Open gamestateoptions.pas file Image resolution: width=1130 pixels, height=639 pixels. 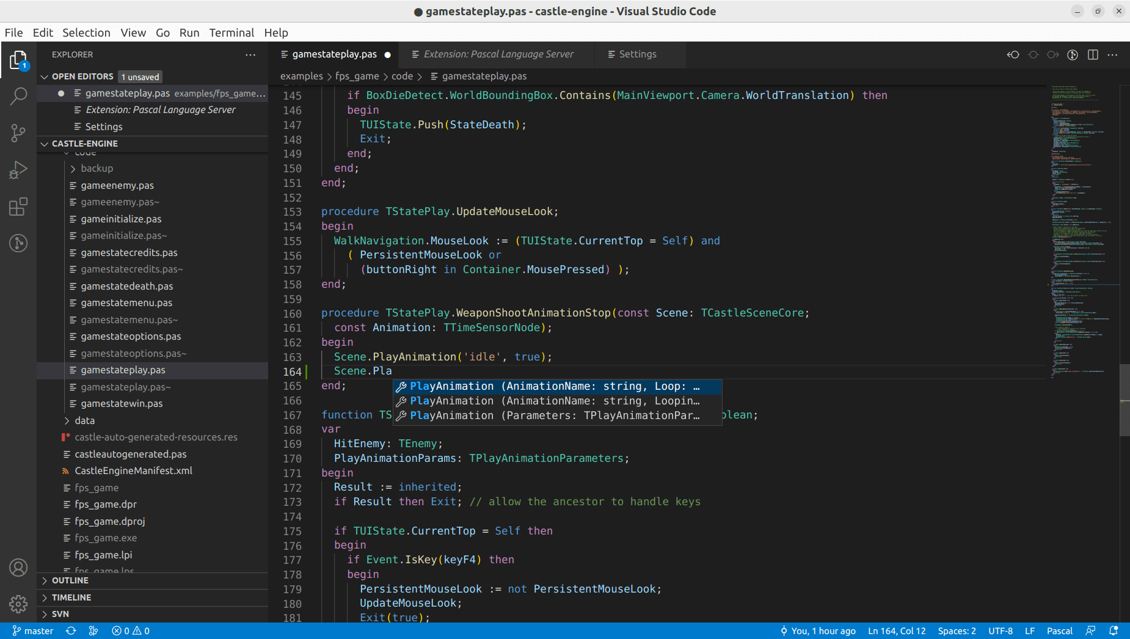tap(131, 336)
